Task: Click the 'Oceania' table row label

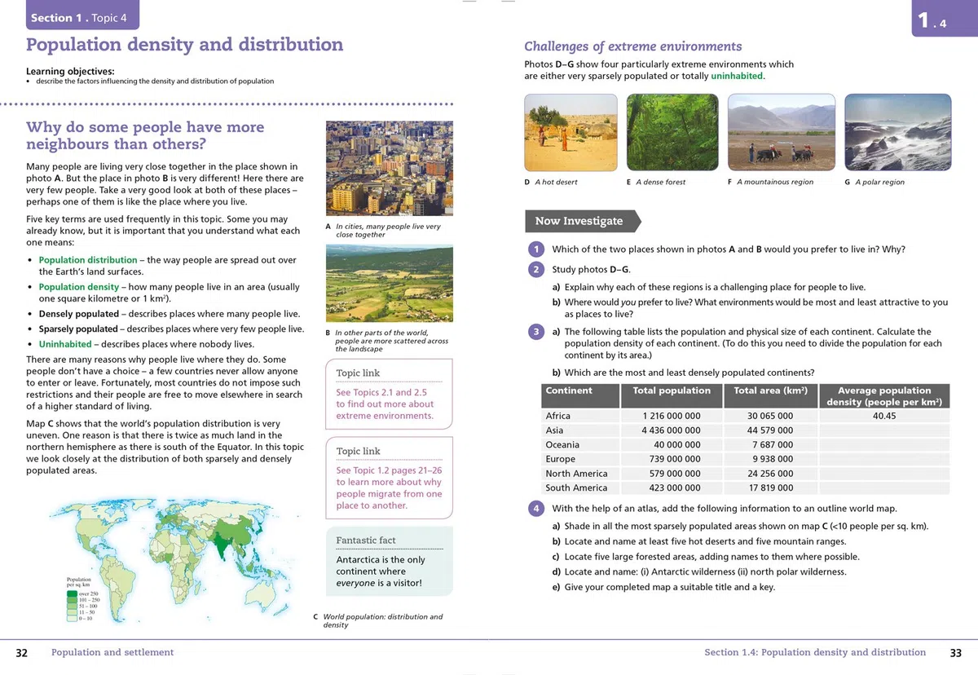Action: point(562,445)
